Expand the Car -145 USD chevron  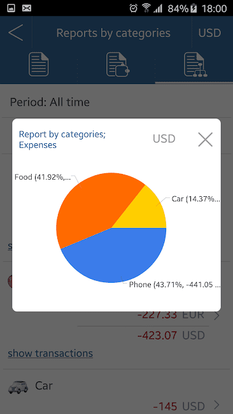(x=216, y=404)
